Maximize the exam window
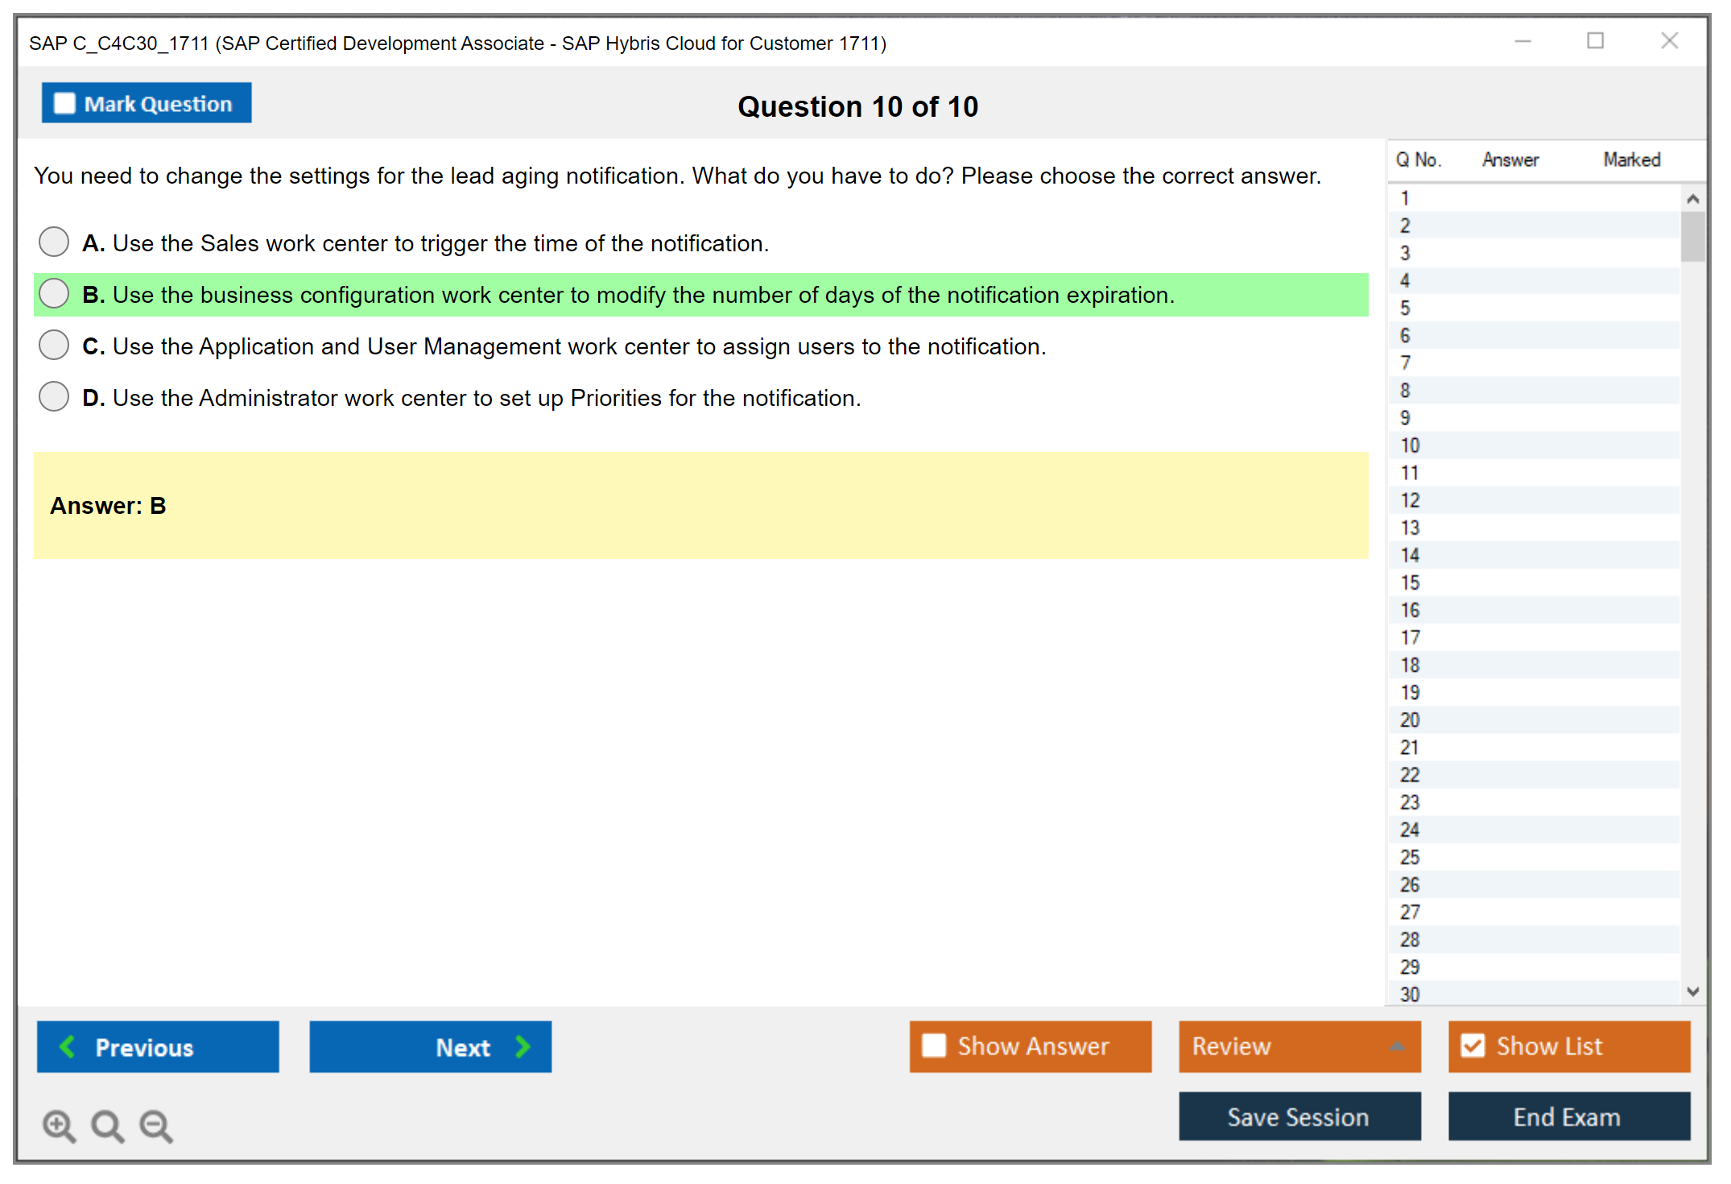Screen dimensions: 1731x1184 click(1595, 41)
